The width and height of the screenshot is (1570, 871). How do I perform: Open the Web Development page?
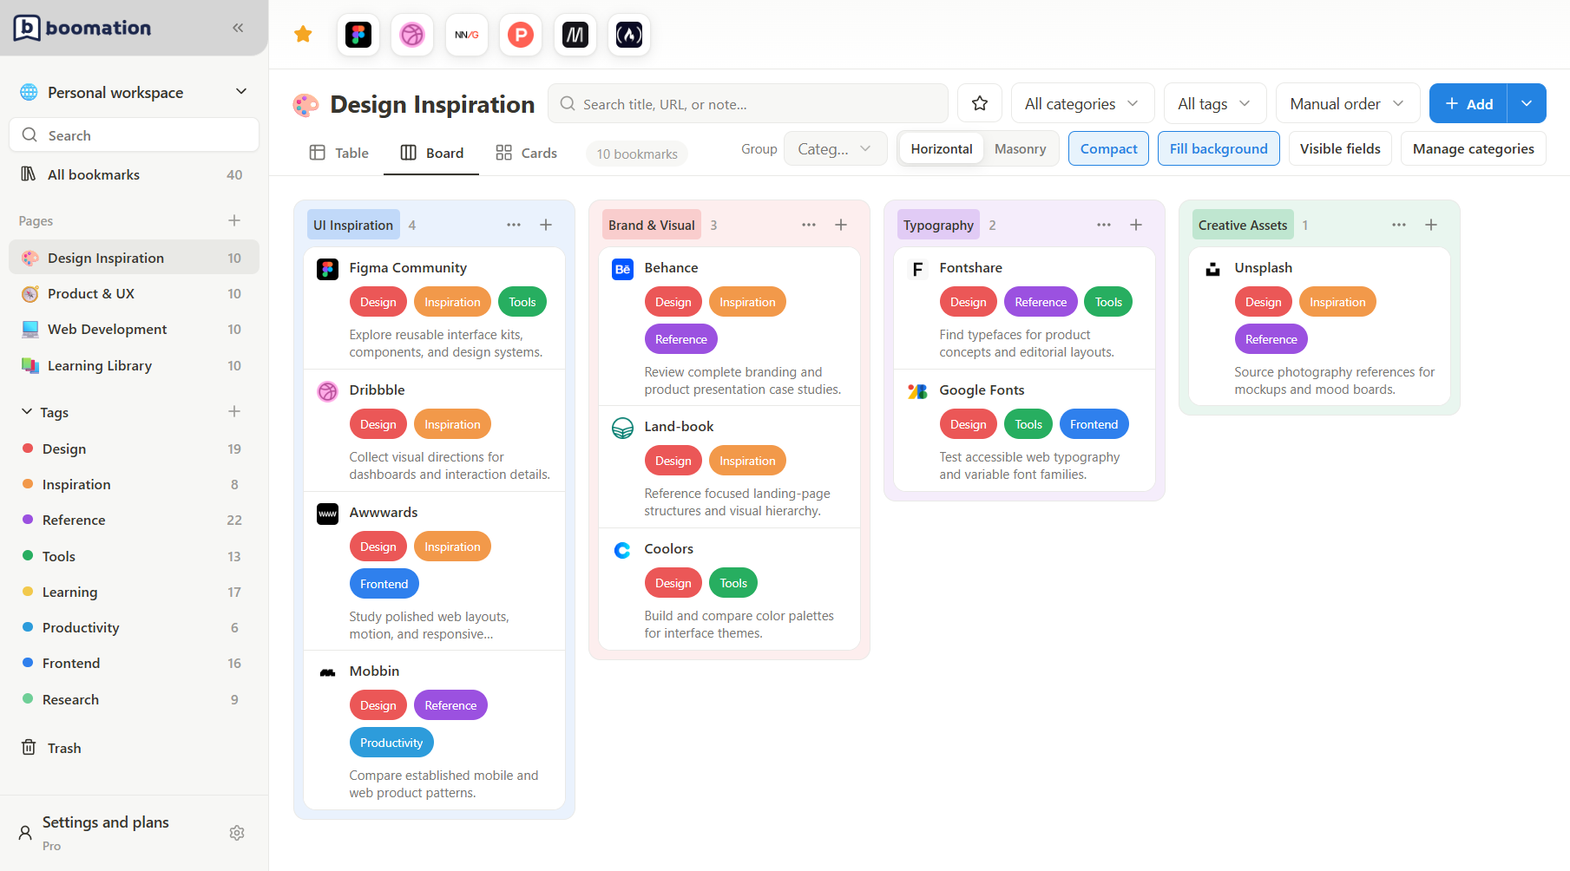tap(134, 329)
